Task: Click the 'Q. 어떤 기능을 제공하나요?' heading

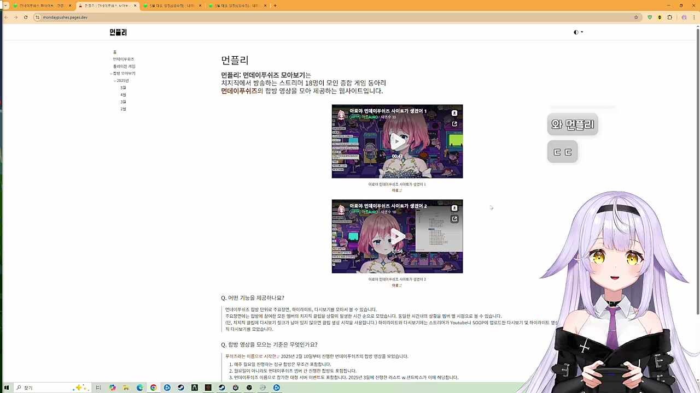Action: pyautogui.click(x=253, y=298)
